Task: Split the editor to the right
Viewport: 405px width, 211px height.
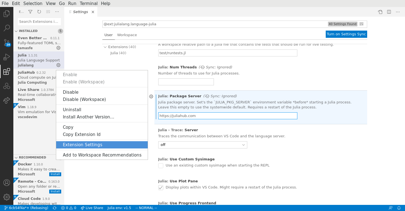Action: 389,12
